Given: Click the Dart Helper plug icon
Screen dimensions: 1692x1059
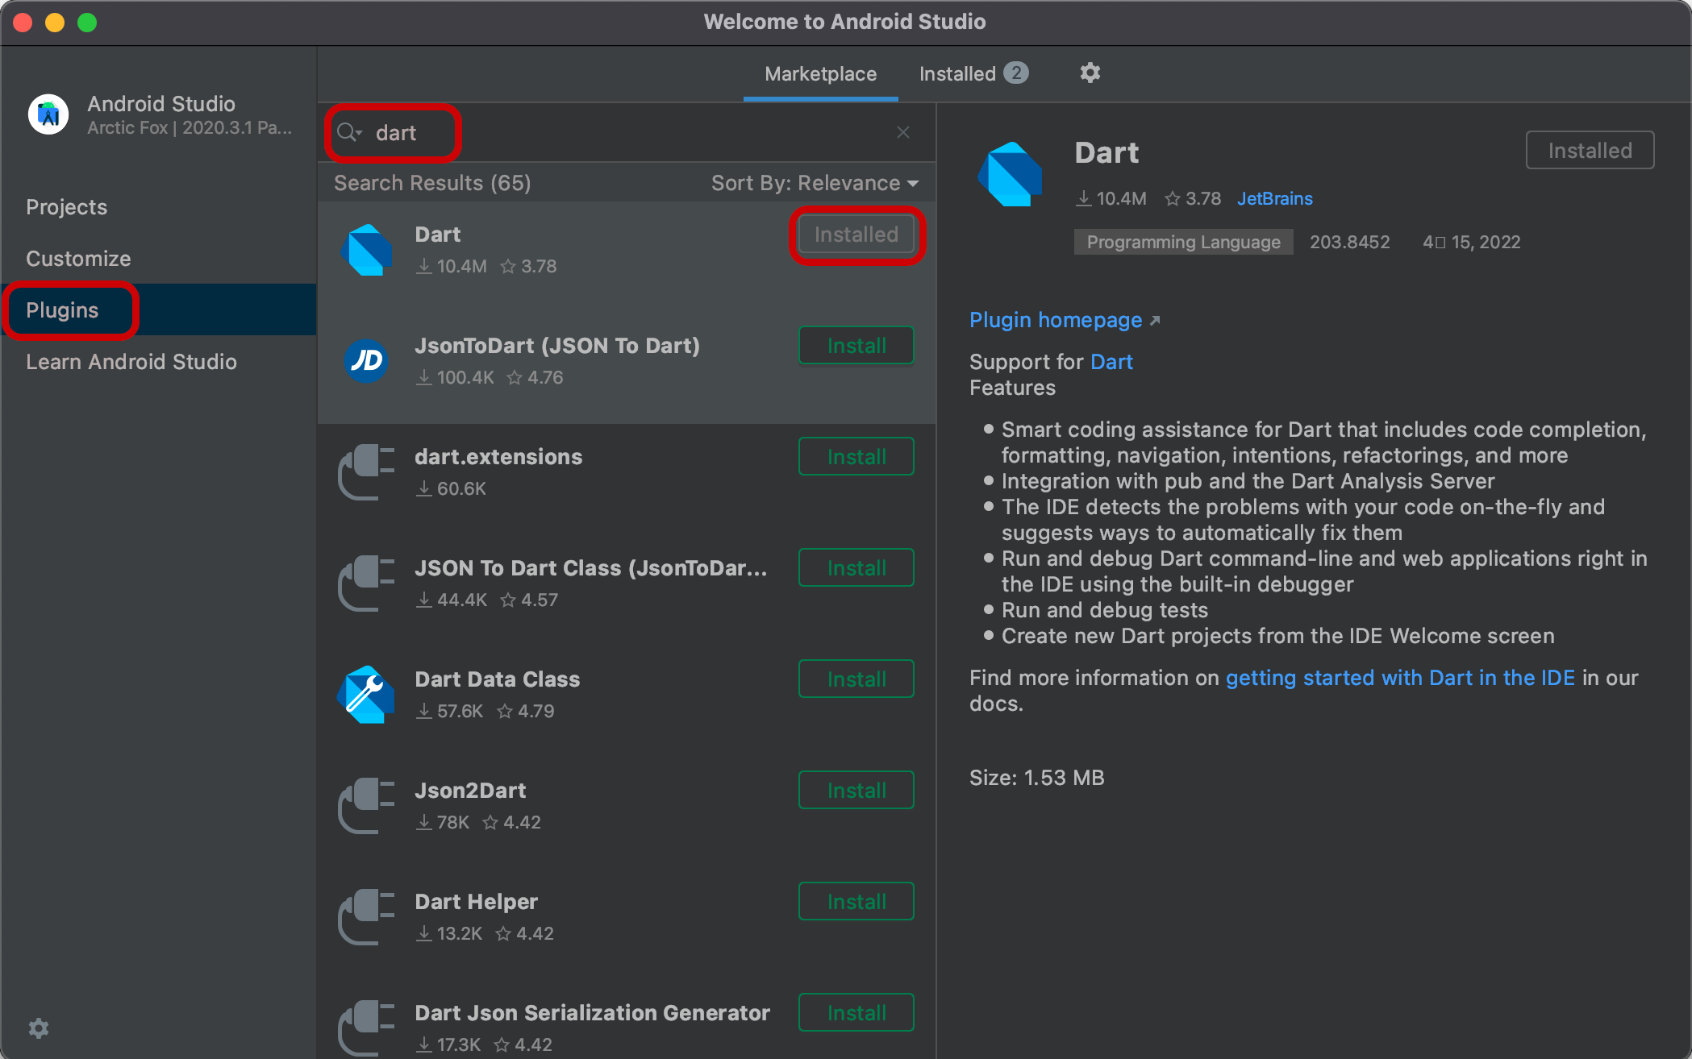Looking at the screenshot, I should point(367,917).
